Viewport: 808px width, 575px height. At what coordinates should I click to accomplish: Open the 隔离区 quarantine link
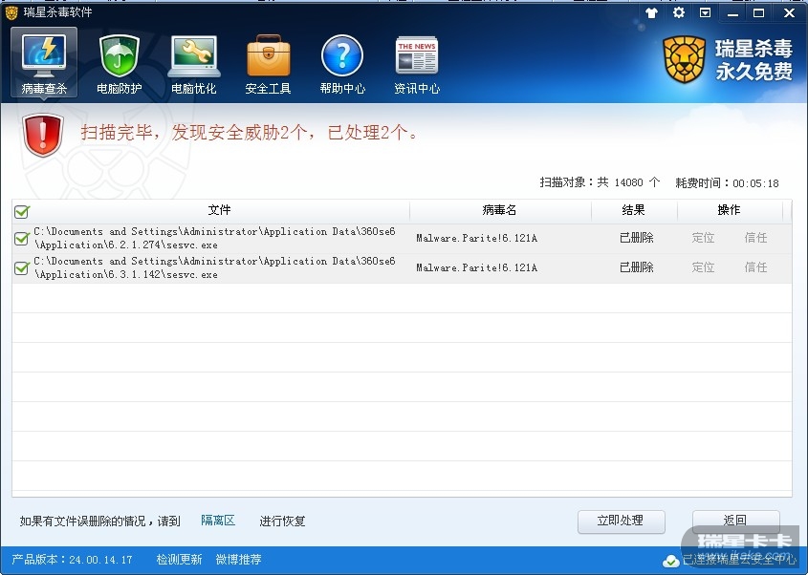(218, 521)
